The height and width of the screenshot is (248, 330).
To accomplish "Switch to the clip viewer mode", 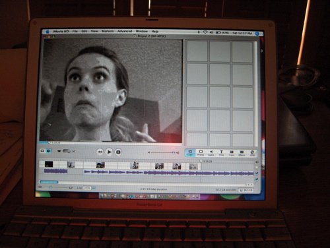I will 42,151.
